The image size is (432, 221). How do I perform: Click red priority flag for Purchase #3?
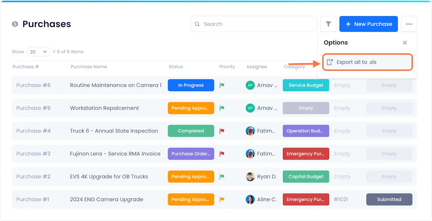point(222,154)
